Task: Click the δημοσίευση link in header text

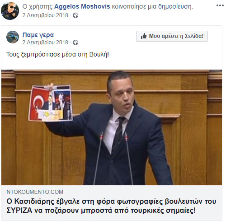Action: pyautogui.click(x=175, y=7)
